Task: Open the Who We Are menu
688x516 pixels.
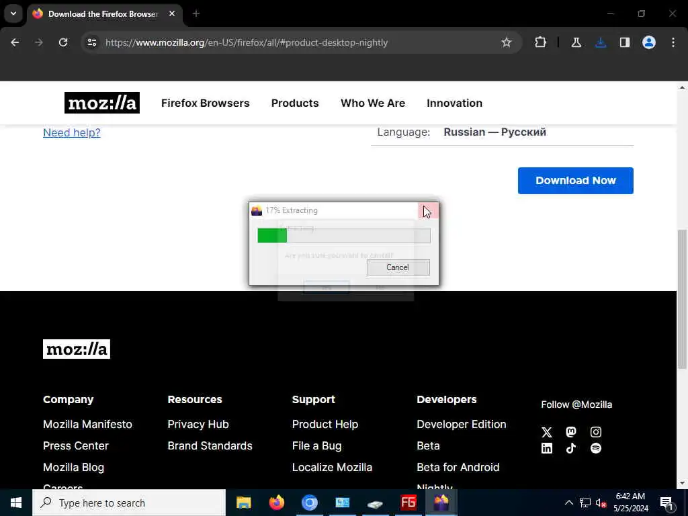Action: coord(373,103)
